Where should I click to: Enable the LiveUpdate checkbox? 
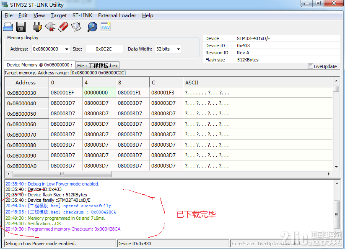(x=310, y=66)
